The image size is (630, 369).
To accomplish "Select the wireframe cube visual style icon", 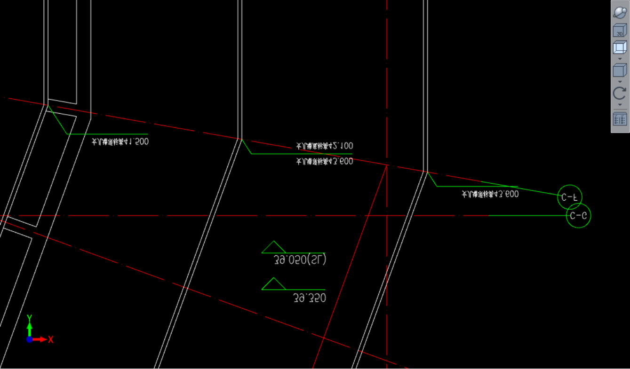I will (620, 48).
